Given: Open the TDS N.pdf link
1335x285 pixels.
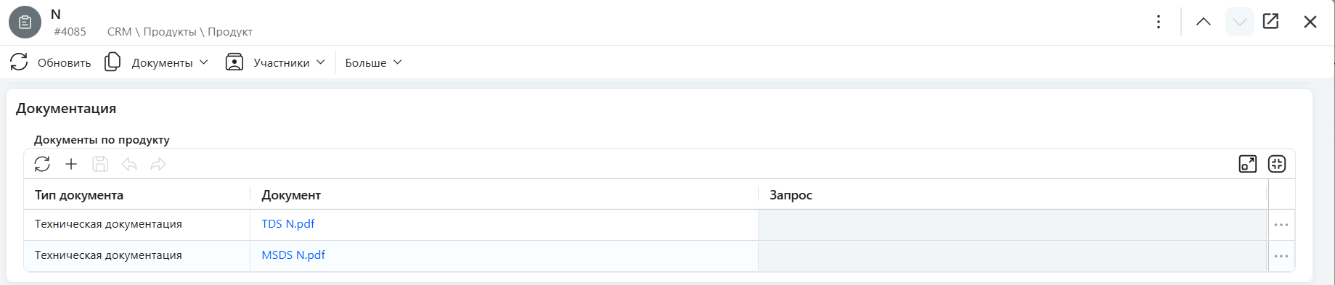Looking at the screenshot, I should click(x=288, y=224).
